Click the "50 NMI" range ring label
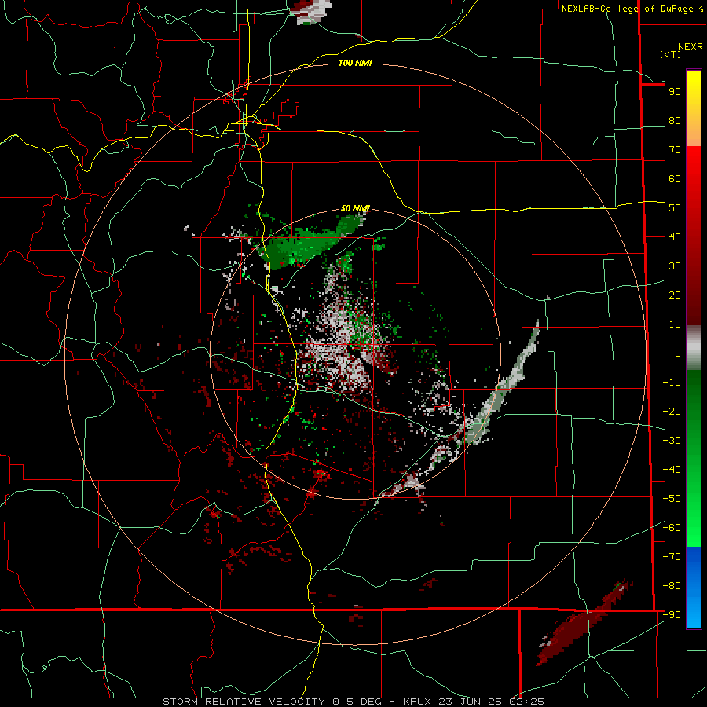 click(x=355, y=208)
